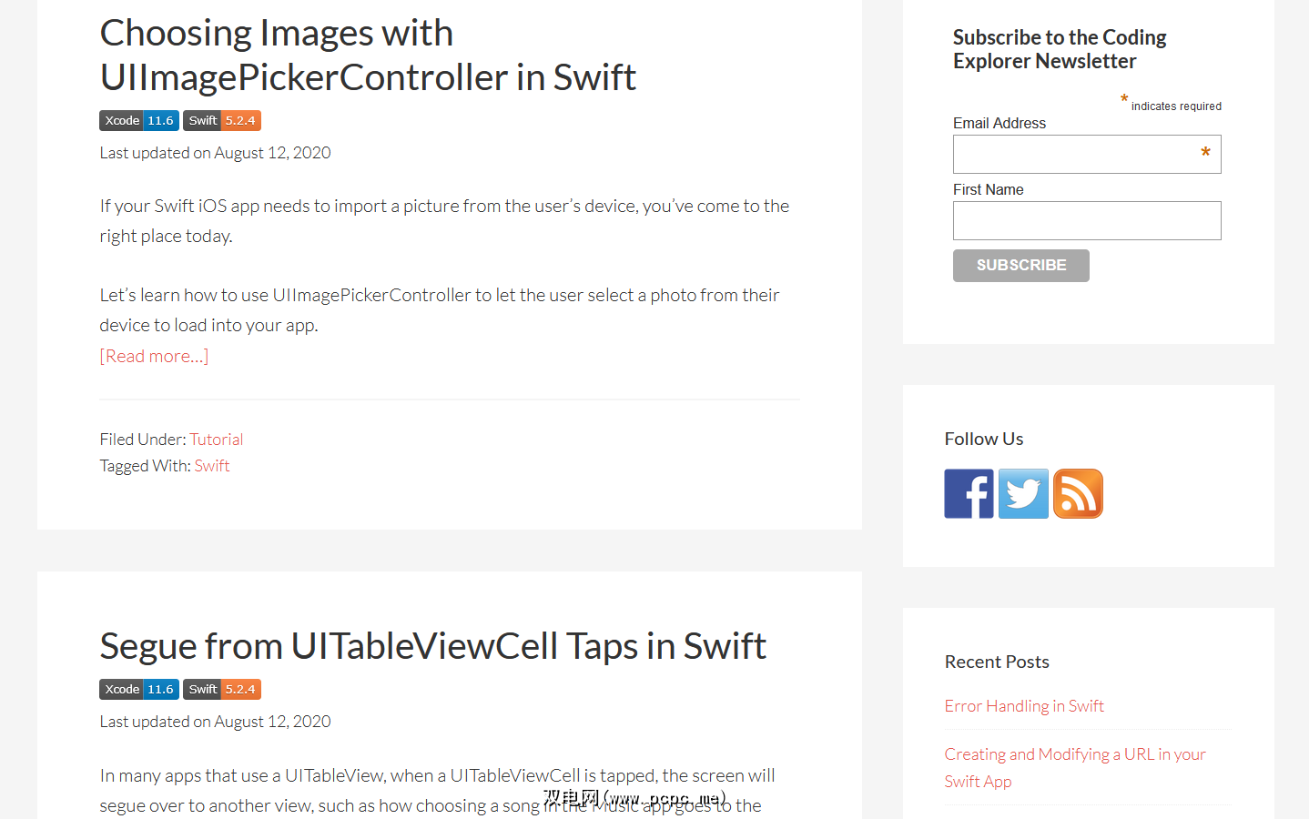This screenshot has width=1309, height=819.
Task: Click Xcode 11.6 badge under Segue post
Action: [x=139, y=689]
